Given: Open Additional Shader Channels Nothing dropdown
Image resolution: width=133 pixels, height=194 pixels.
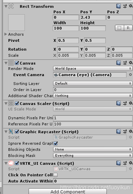Looking at the screenshot, I should (93, 95).
